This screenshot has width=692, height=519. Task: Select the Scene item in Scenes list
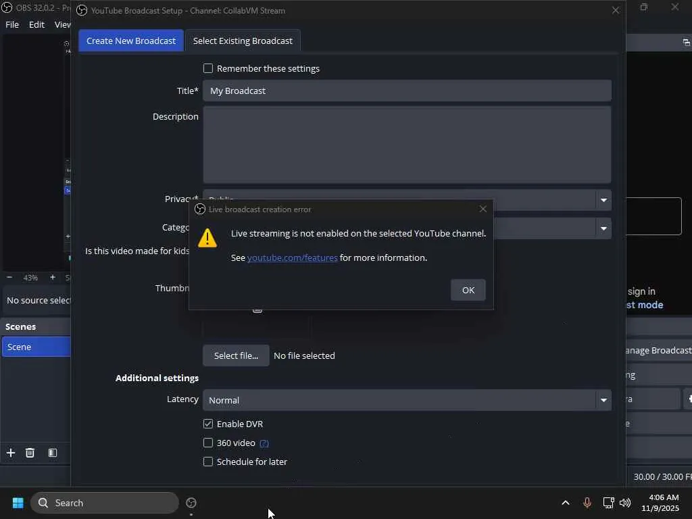coord(36,347)
